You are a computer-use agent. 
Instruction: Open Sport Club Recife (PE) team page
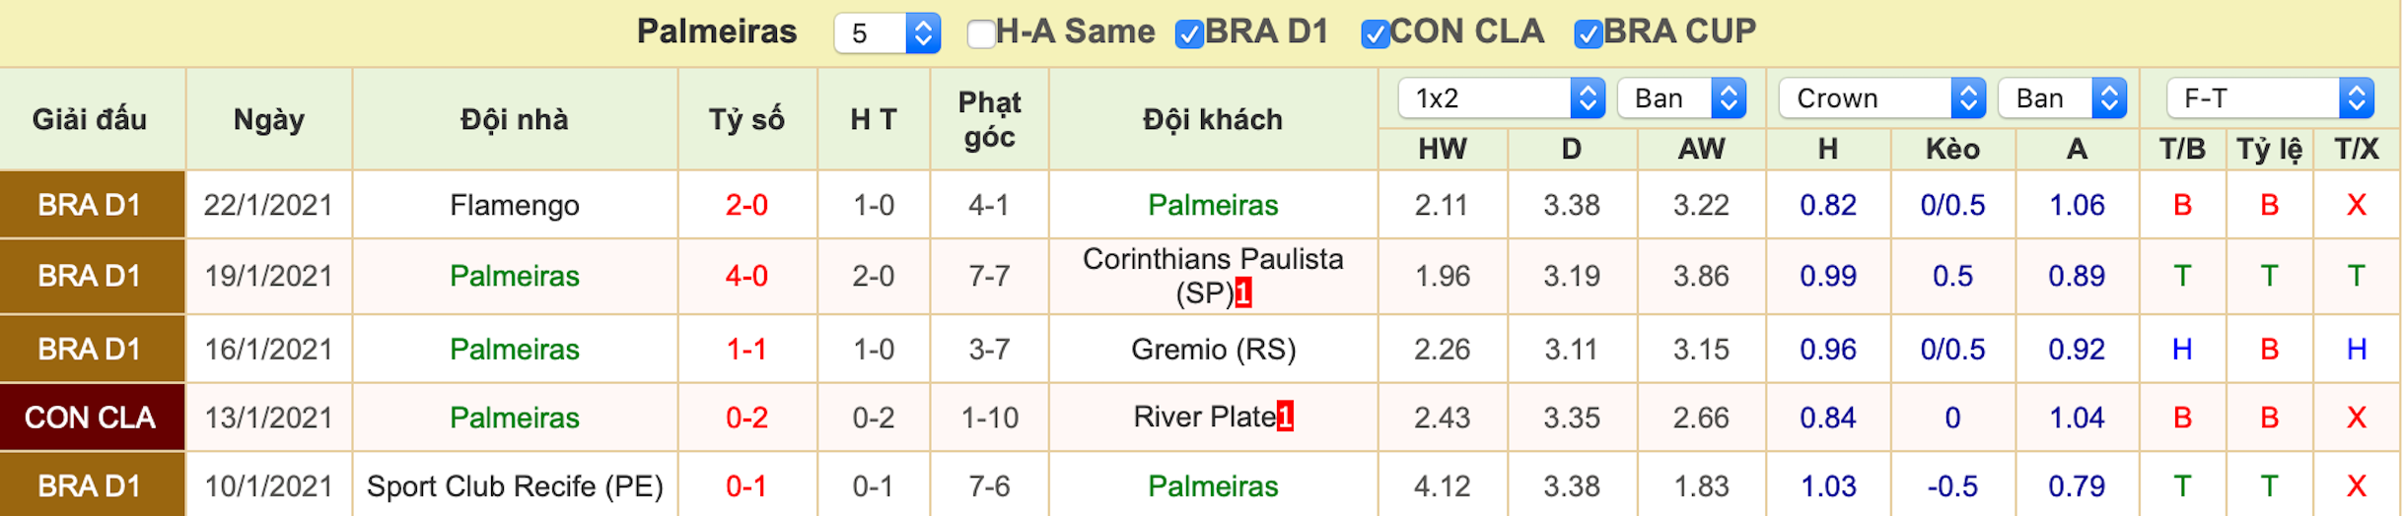[x=515, y=485]
